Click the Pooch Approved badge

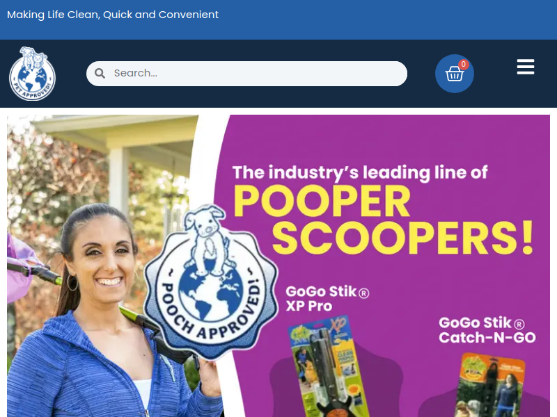click(x=210, y=282)
